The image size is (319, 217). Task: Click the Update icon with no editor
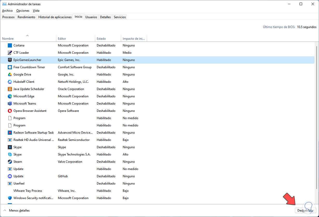click(10, 169)
